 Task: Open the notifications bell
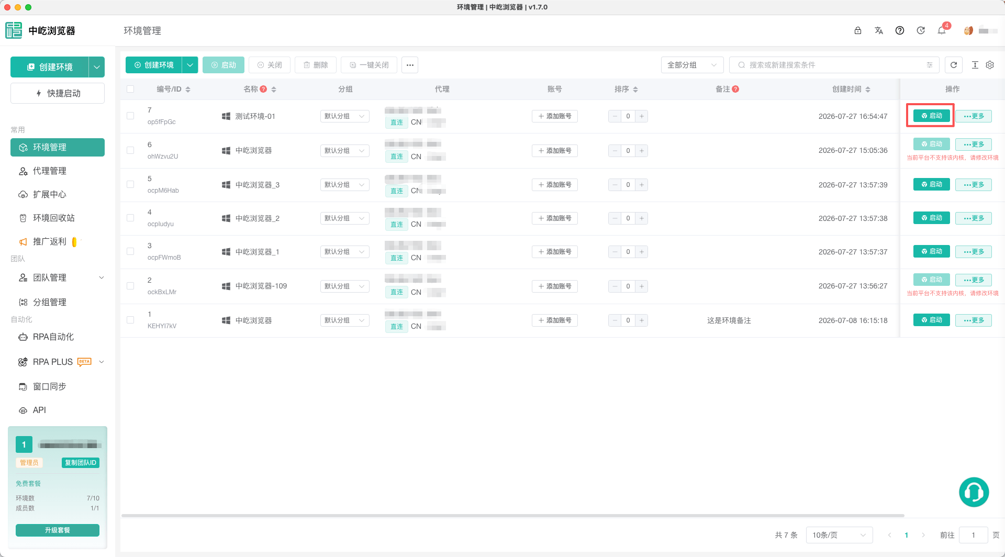coord(942,30)
